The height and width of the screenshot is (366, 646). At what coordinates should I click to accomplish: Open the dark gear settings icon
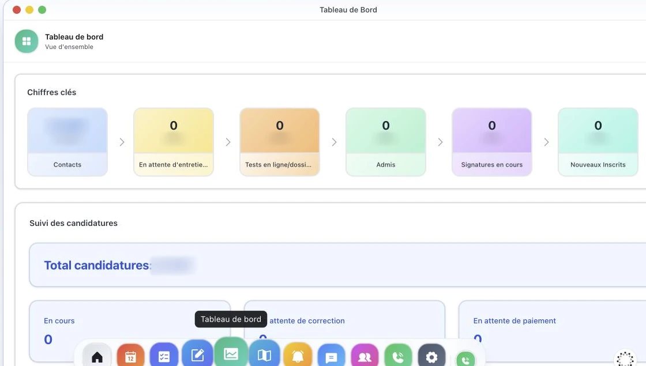[x=431, y=356]
